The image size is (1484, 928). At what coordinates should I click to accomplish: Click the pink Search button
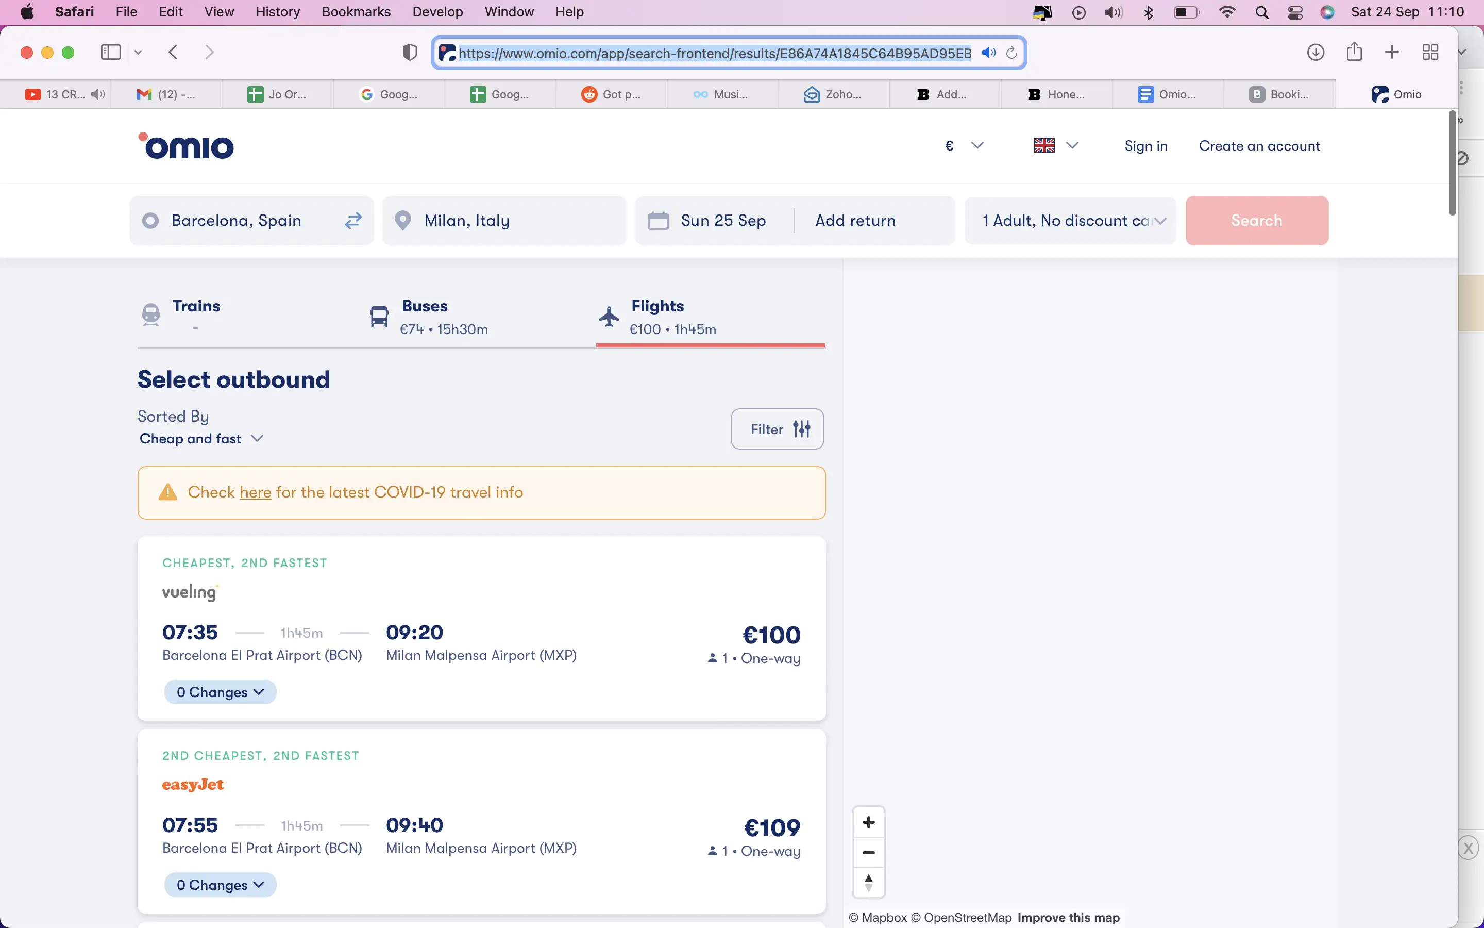point(1256,220)
